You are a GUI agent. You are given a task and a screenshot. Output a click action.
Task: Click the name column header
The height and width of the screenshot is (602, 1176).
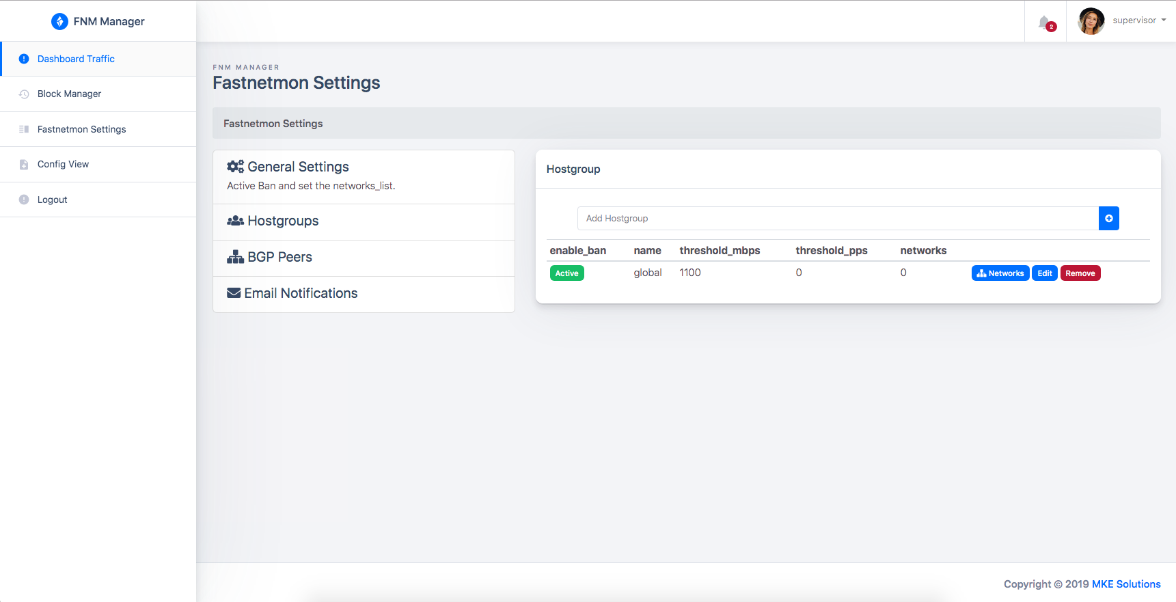[x=647, y=251]
